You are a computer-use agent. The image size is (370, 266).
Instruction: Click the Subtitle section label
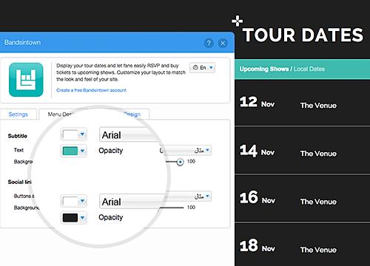(x=17, y=136)
